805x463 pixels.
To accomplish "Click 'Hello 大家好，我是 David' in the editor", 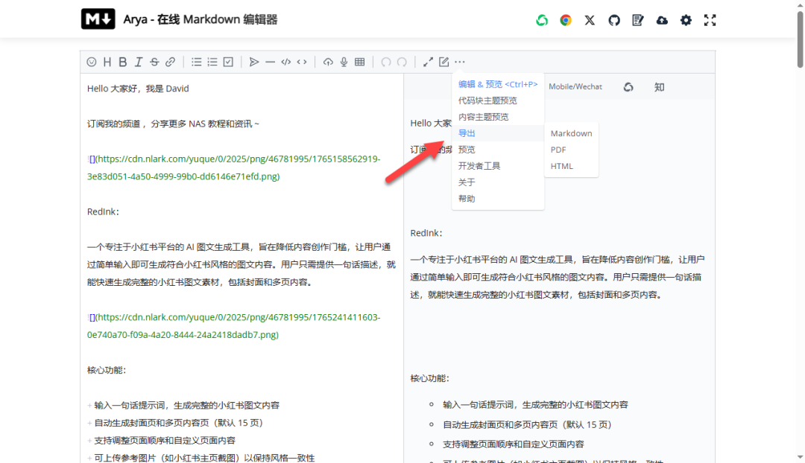I will (x=138, y=89).
